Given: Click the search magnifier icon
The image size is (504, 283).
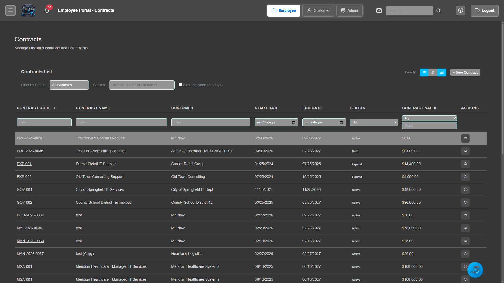Looking at the screenshot, I should (x=438, y=10).
